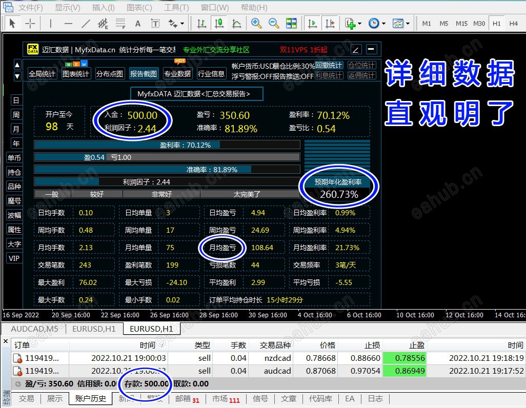The height and width of the screenshot is (408, 526).
Task: Switch to candlestick chart display
Action: click(x=219, y=24)
